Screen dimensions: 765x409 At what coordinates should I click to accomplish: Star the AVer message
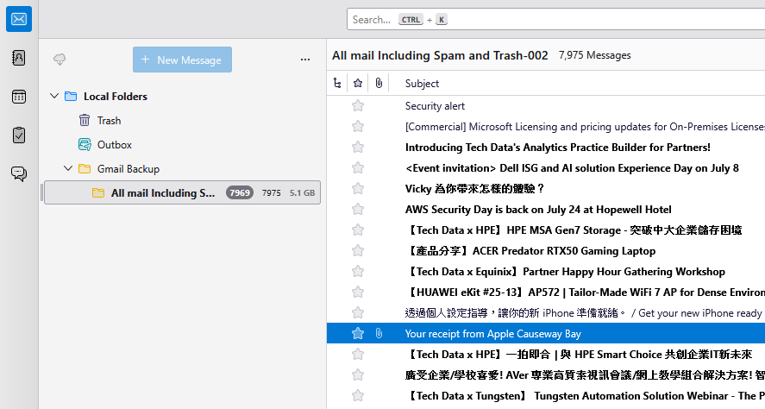point(358,374)
